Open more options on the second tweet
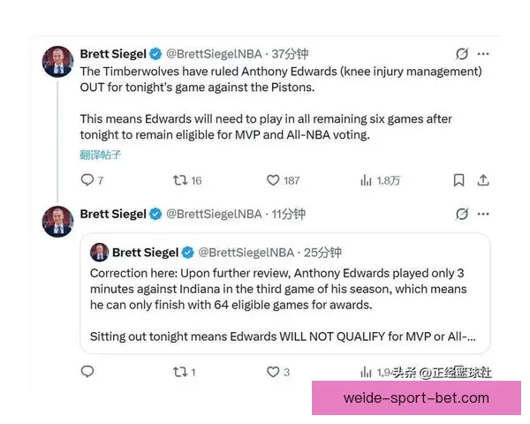This screenshot has height=424, width=530. pos(483,214)
